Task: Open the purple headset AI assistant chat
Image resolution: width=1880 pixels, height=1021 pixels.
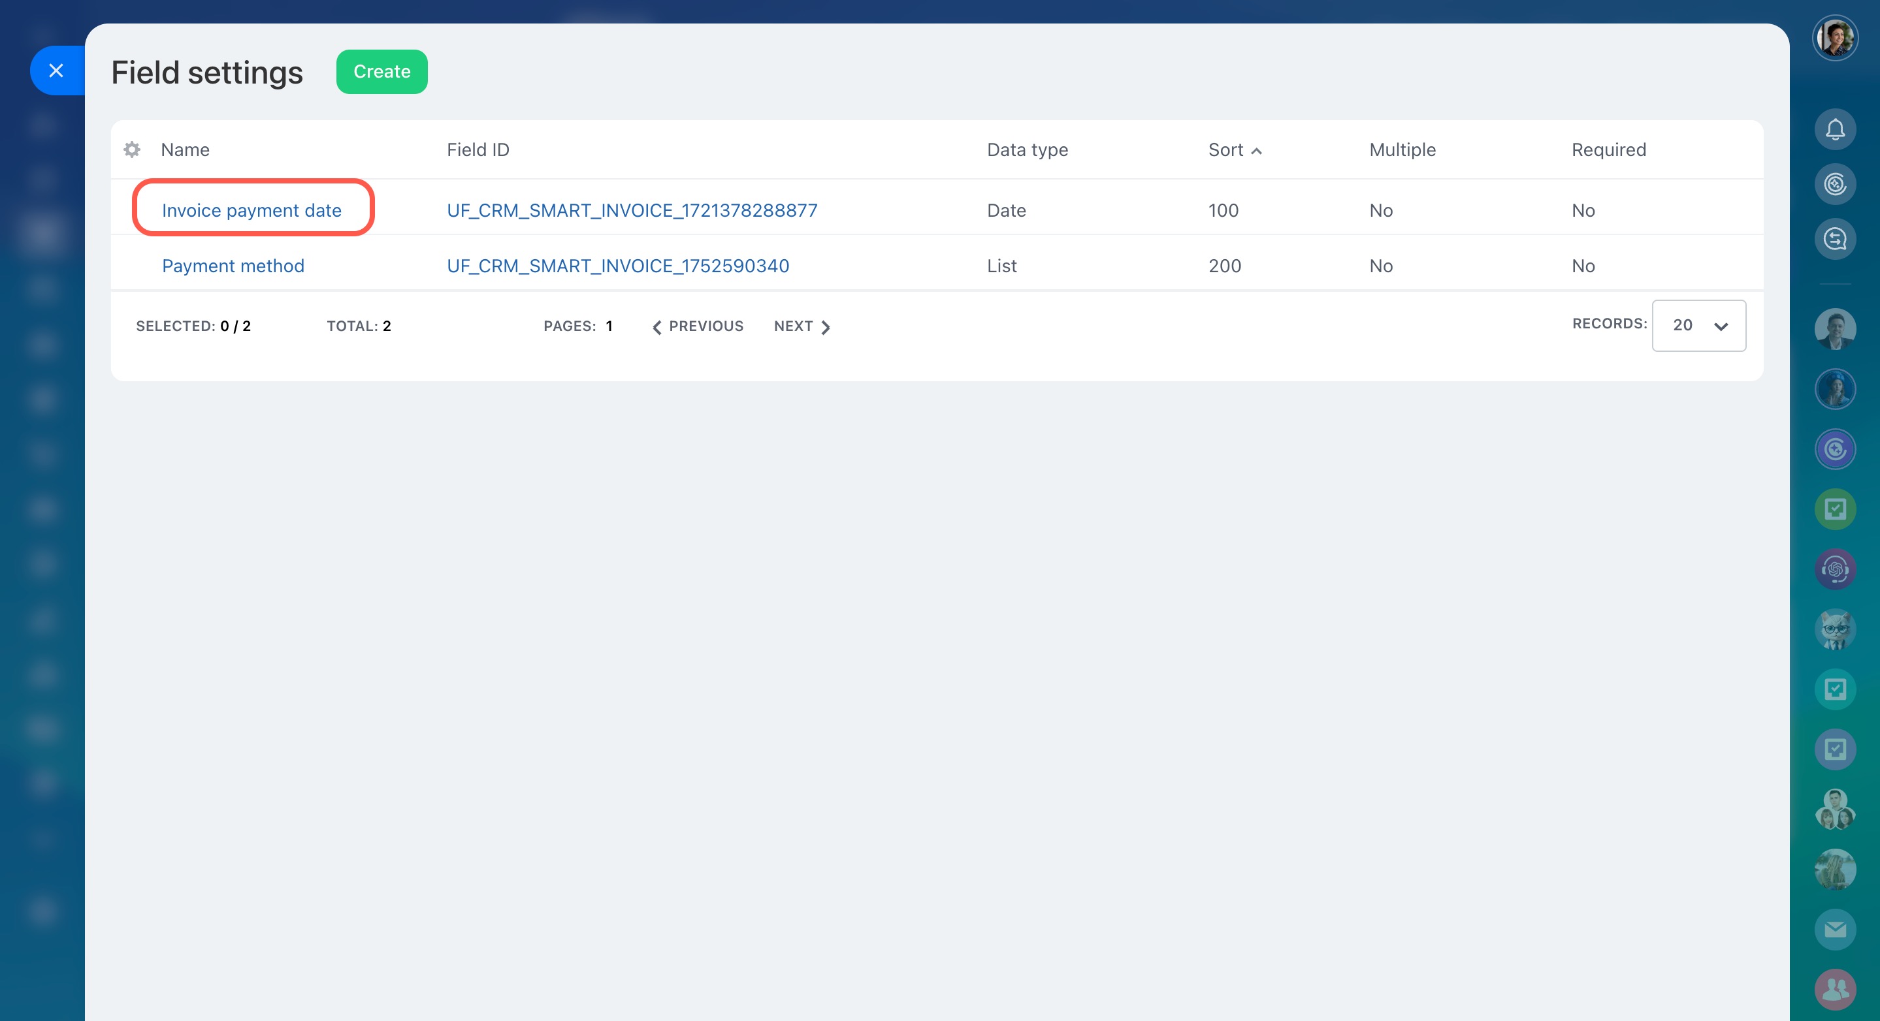Action: pyautogui.click(x=1835, y=569)
